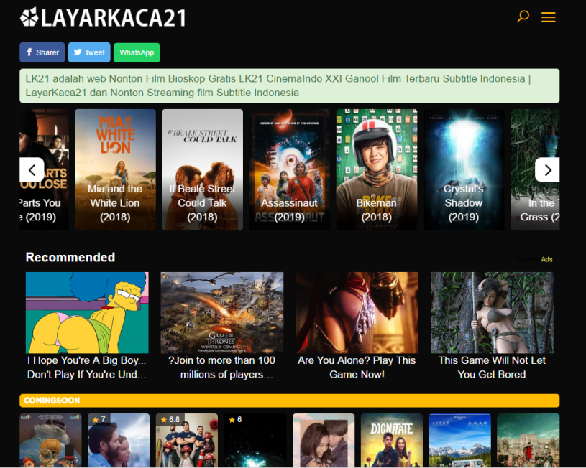Share the page via Facebook Sharer button

42,52
